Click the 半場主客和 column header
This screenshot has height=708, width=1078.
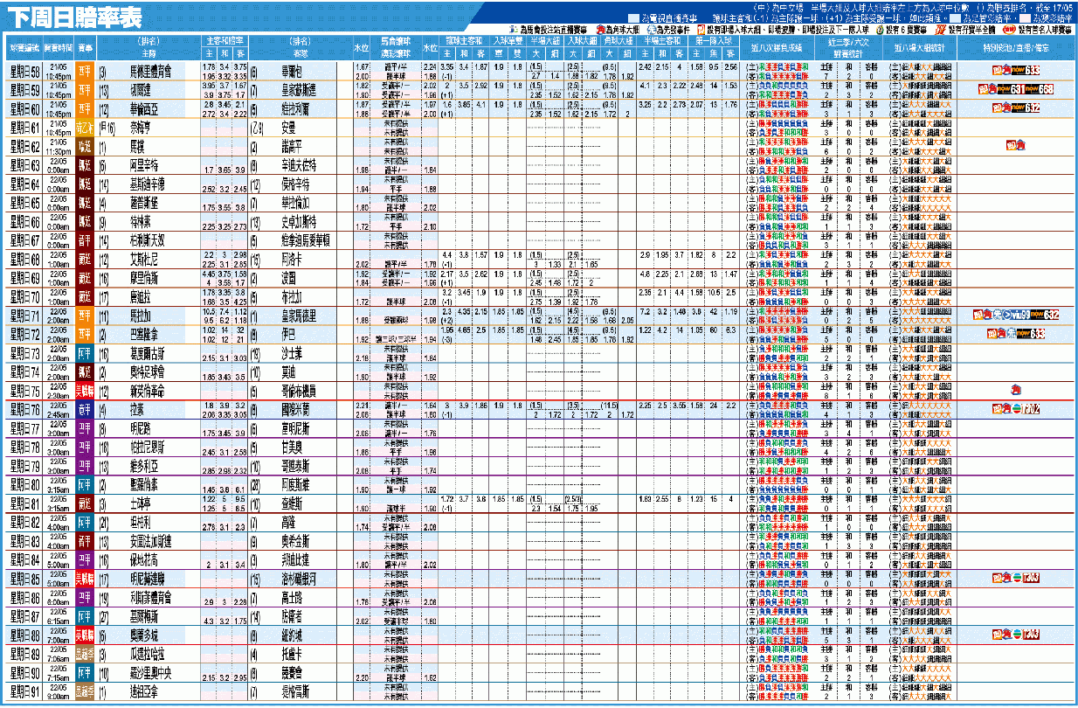661,40
